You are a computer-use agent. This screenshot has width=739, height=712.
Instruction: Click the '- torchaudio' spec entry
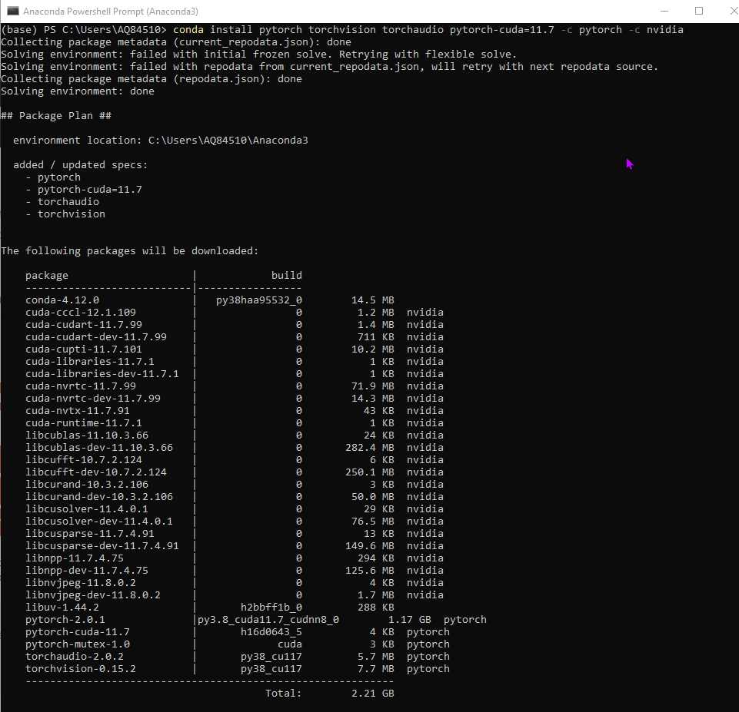62,201
